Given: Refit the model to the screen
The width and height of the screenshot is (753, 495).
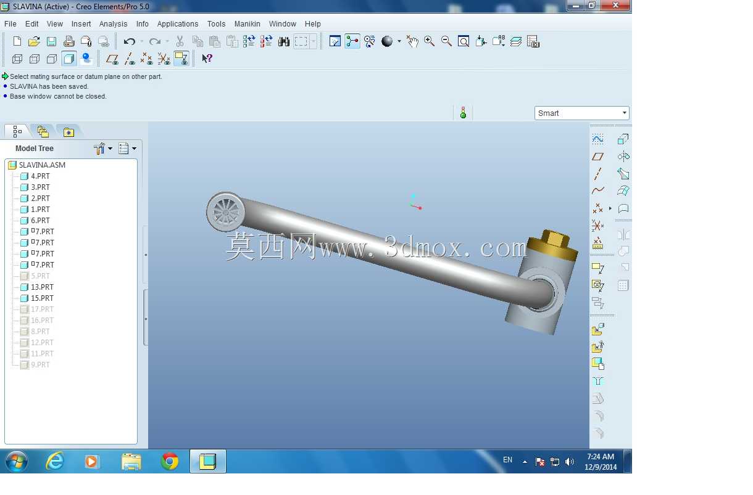Looking at the screenshot, I should tap(464, 41).
